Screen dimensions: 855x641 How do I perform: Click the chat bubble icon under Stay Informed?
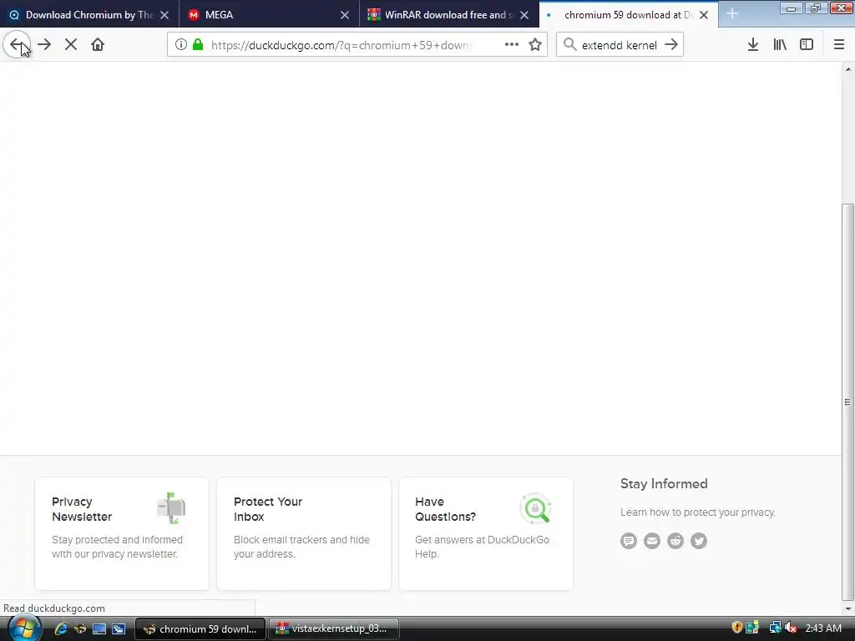629,541
